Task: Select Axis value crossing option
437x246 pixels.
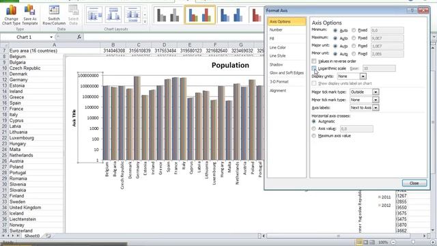Action: click(x=314, y=128)
